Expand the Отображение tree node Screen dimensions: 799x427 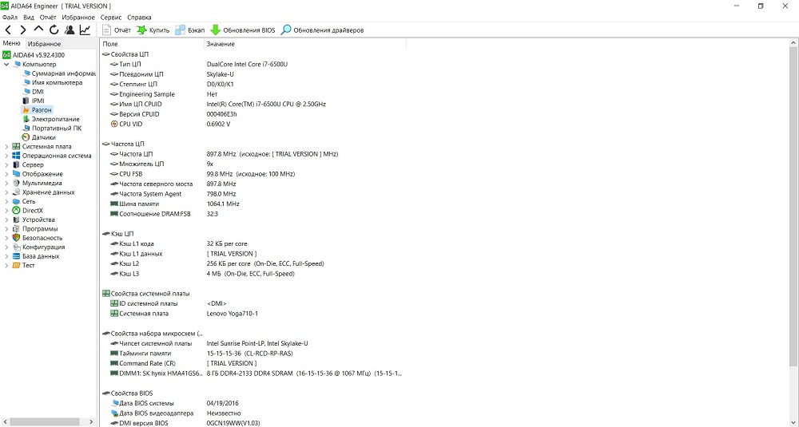[6, 174]
